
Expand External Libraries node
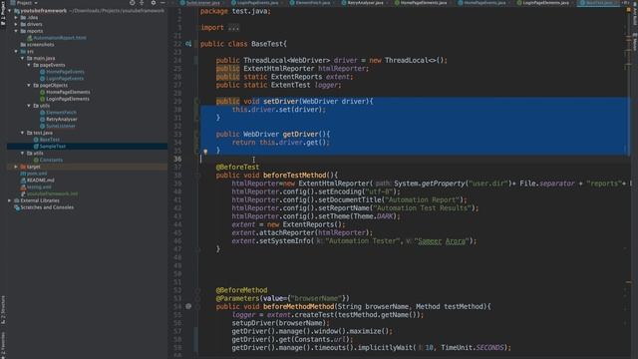[x=10, y=200]
